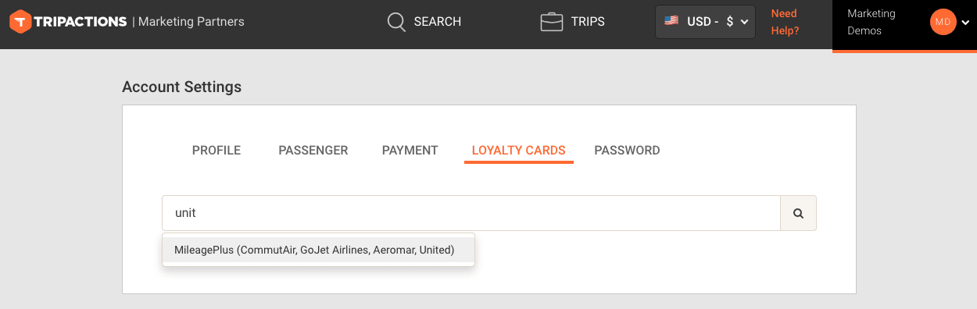Expand the user menu arrow beside MD avatar
This screenshot has height=309, width=977.
pos(964,23)
